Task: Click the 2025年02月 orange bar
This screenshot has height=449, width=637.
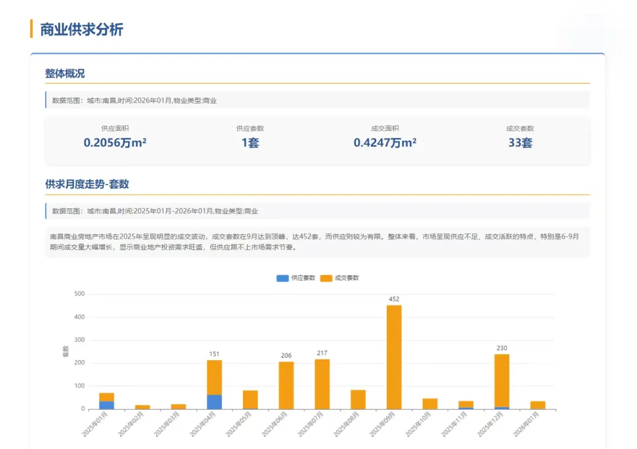Action: 143,407
